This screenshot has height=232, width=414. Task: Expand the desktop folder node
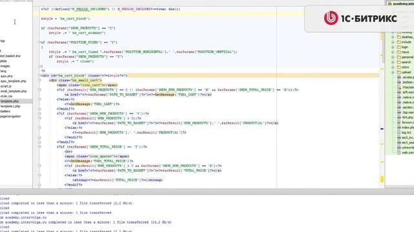(x=393, y=37)
